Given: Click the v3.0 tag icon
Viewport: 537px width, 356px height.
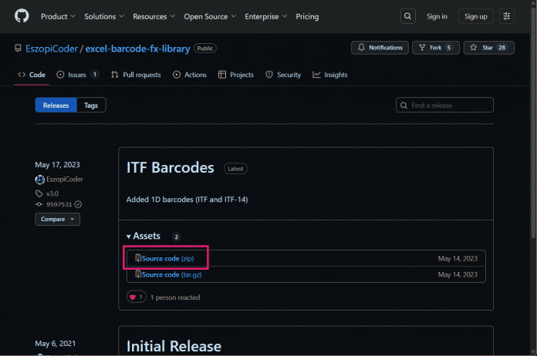Looking at the screenshot, I should 39,193.
